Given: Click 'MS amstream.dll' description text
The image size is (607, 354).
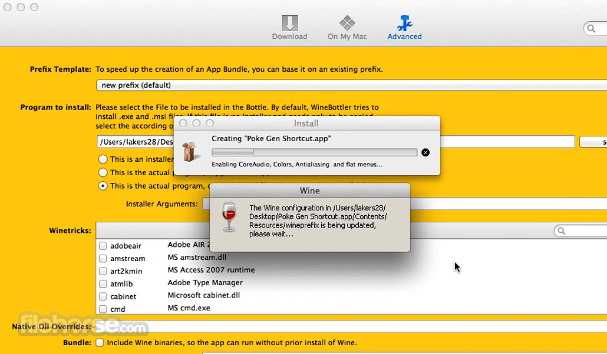Looking at the screenshot, I should tap(197, 257).
